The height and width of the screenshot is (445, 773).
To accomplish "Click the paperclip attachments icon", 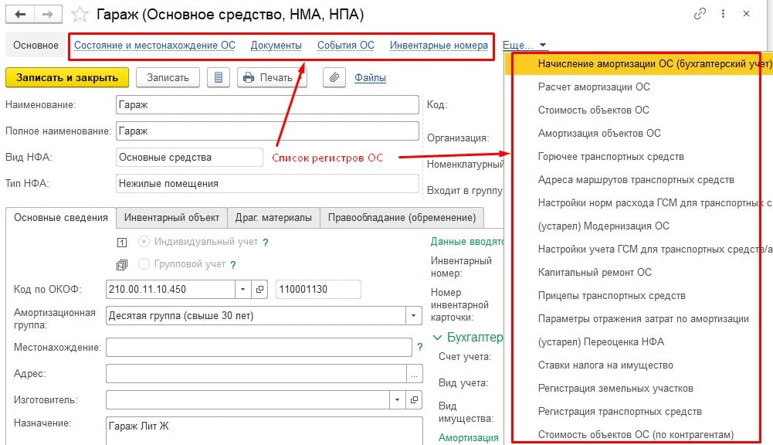I will pos(334,77).
